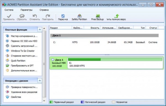
Task: Collapse the Платные функции panel
Action: 40,30
